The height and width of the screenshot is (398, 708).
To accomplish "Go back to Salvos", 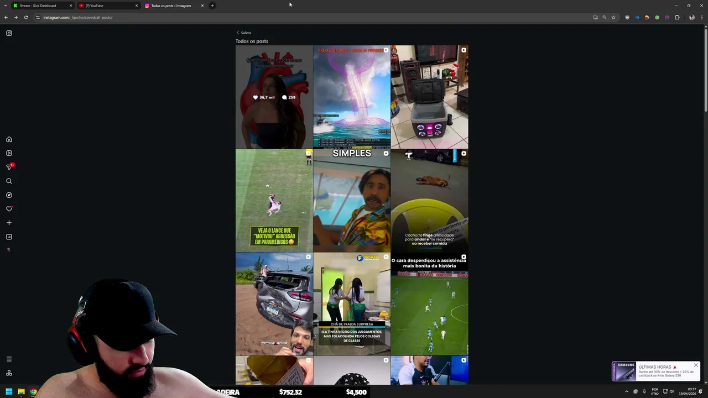I will coord(243,33).
